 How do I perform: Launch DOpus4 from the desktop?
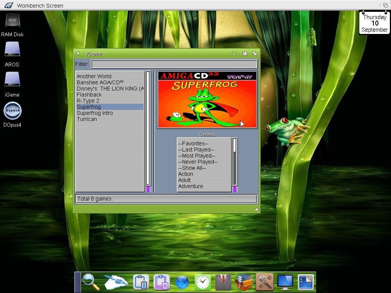12,111
